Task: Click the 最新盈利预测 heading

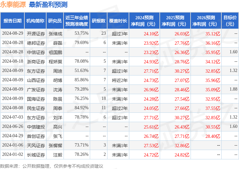Action: point(48,4)
